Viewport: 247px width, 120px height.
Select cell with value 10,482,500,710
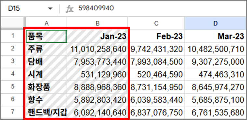[215, 49]
